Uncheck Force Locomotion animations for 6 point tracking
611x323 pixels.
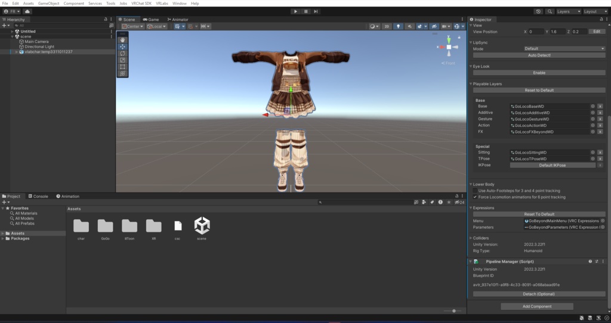point(475,197)
